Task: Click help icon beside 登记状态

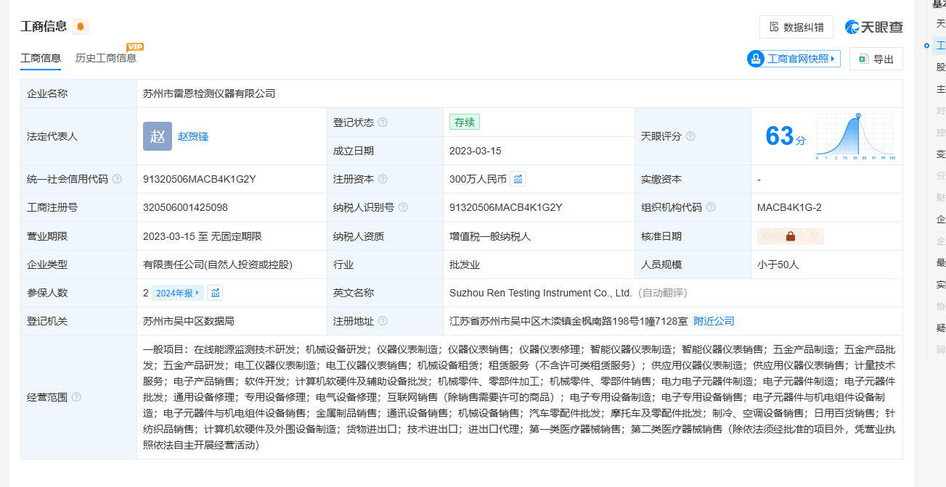Action: [x=383, y=122]
